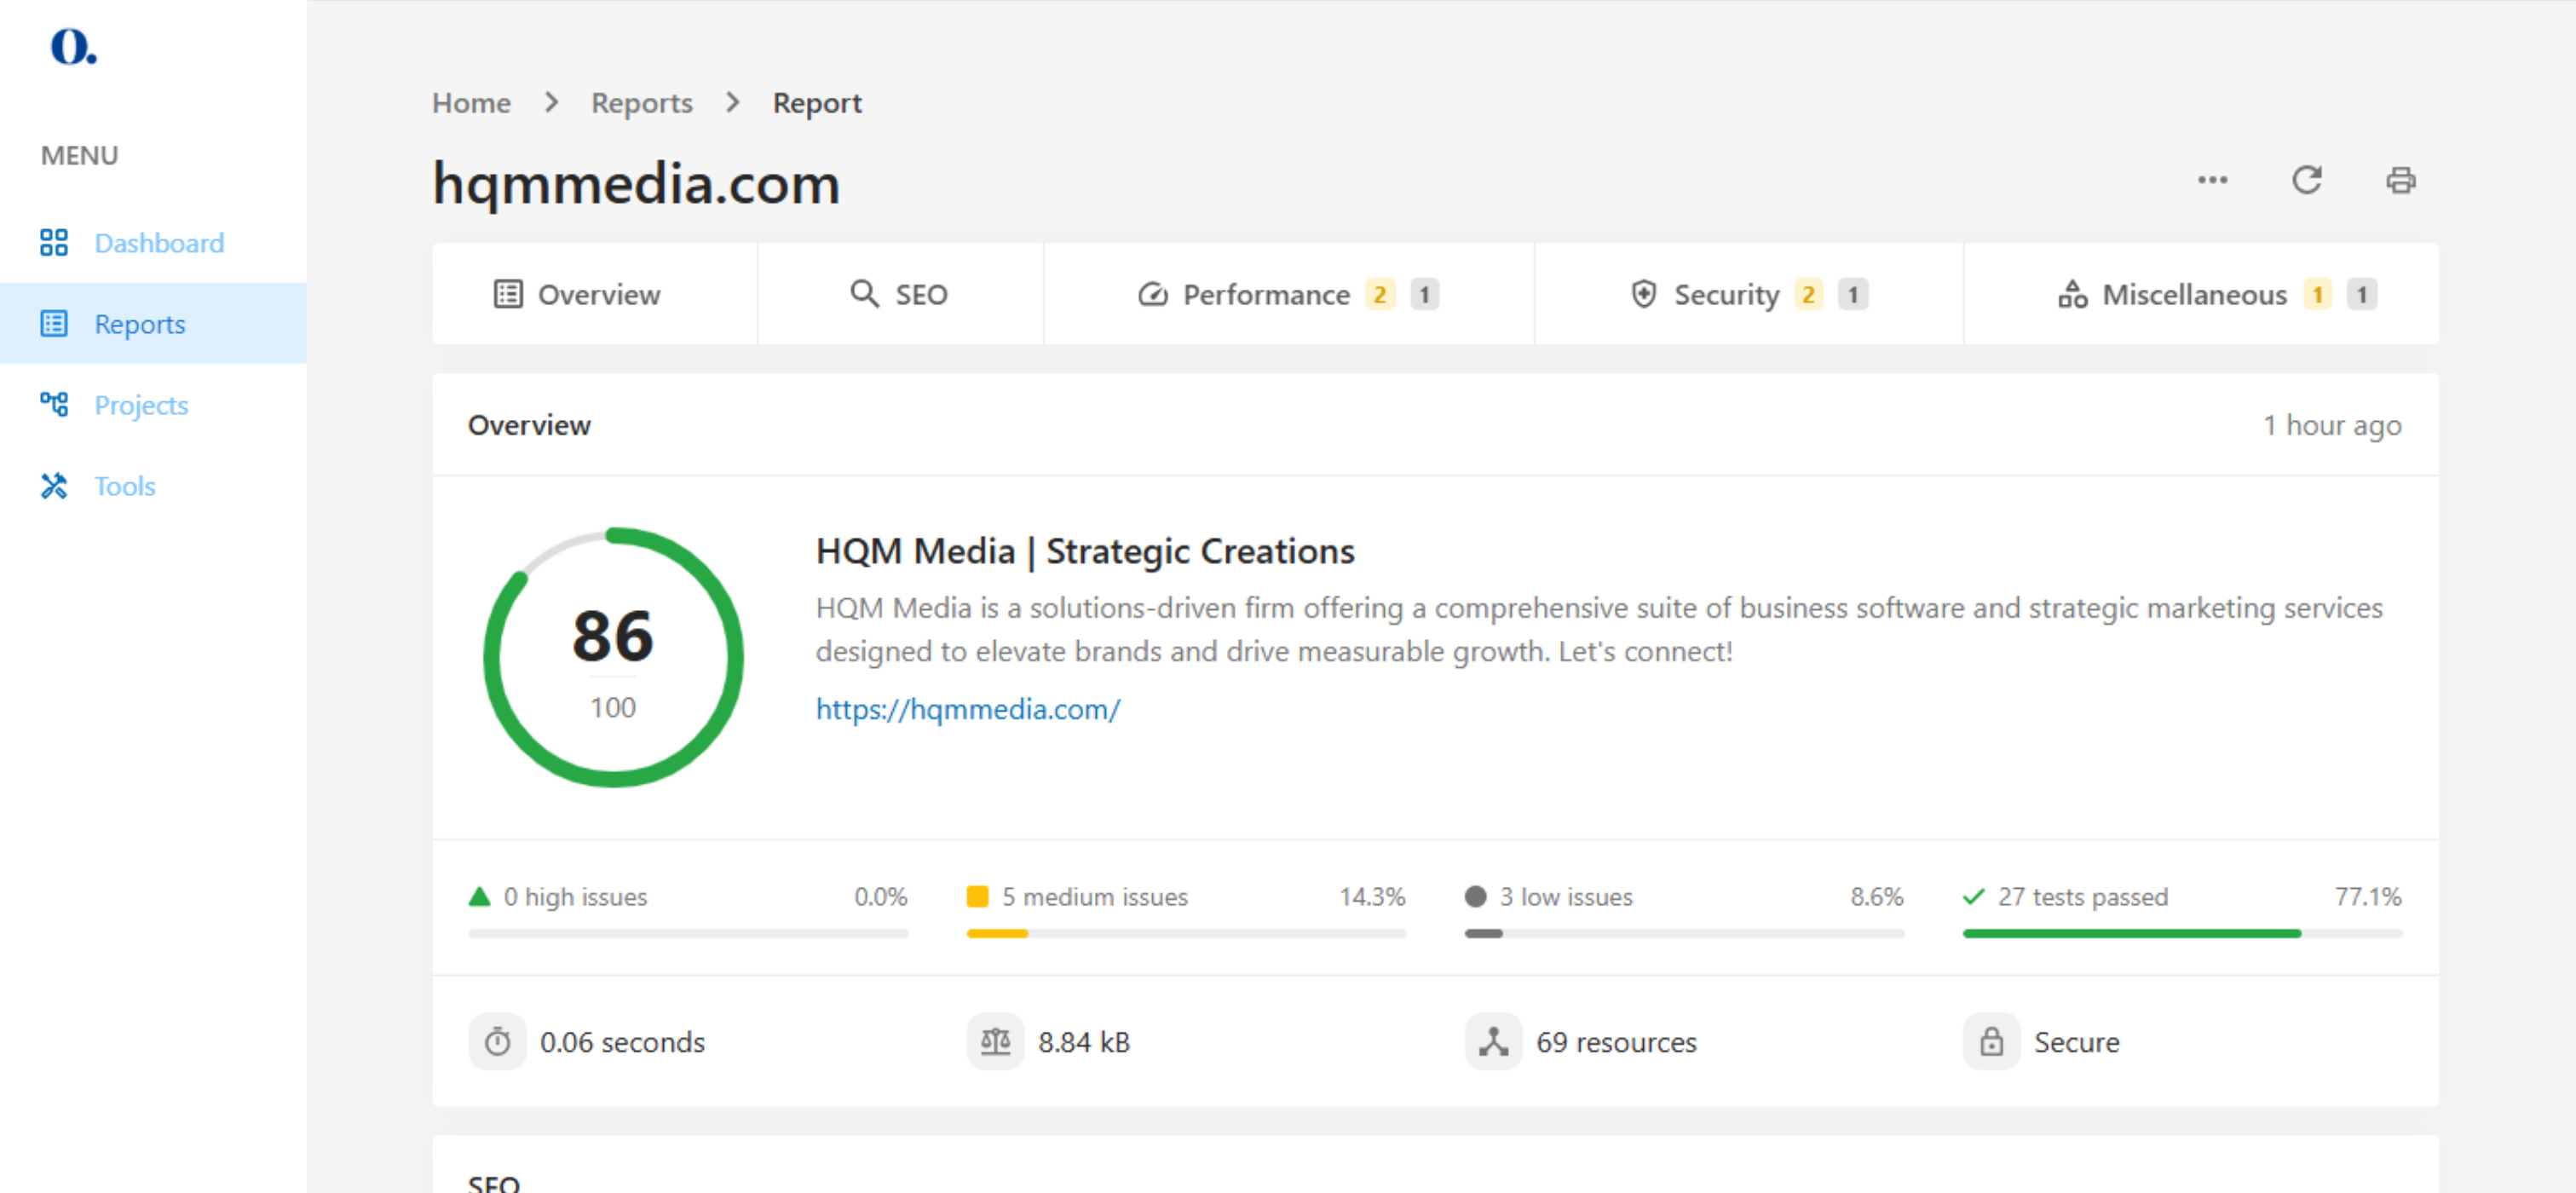
Task: Click the Security shield icon
Action: coord(1643,294)
